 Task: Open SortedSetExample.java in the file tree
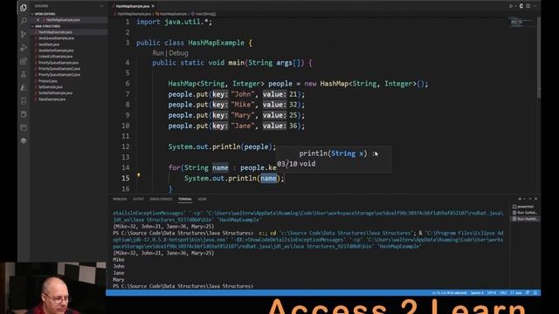55,93
